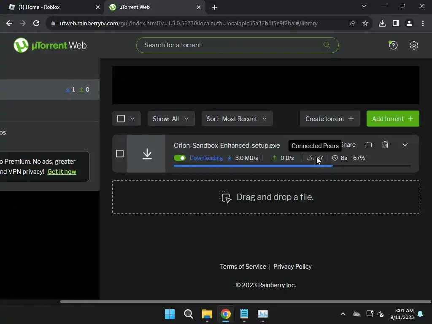Open File Explorer from taskbar
Viewport: 432px width, 324px height.
[x=207, y=314]
